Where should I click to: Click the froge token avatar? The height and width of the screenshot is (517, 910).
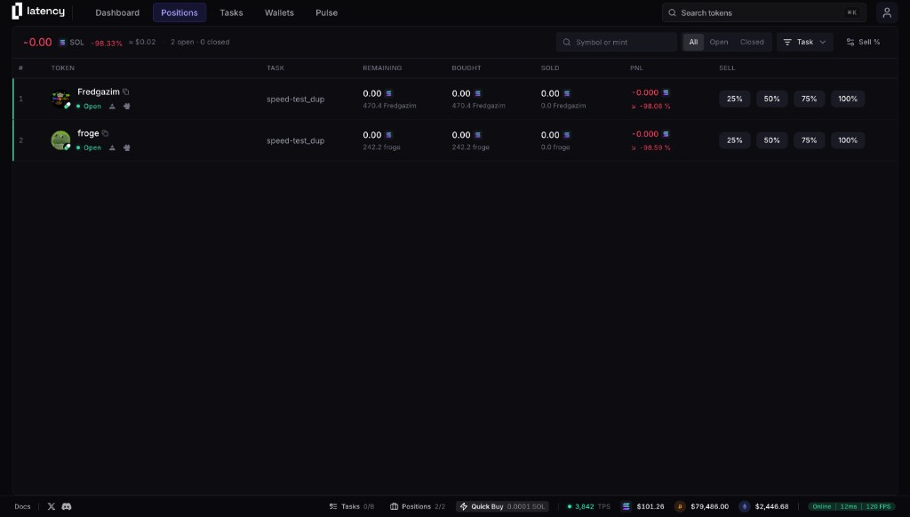(x=60, y=140)
